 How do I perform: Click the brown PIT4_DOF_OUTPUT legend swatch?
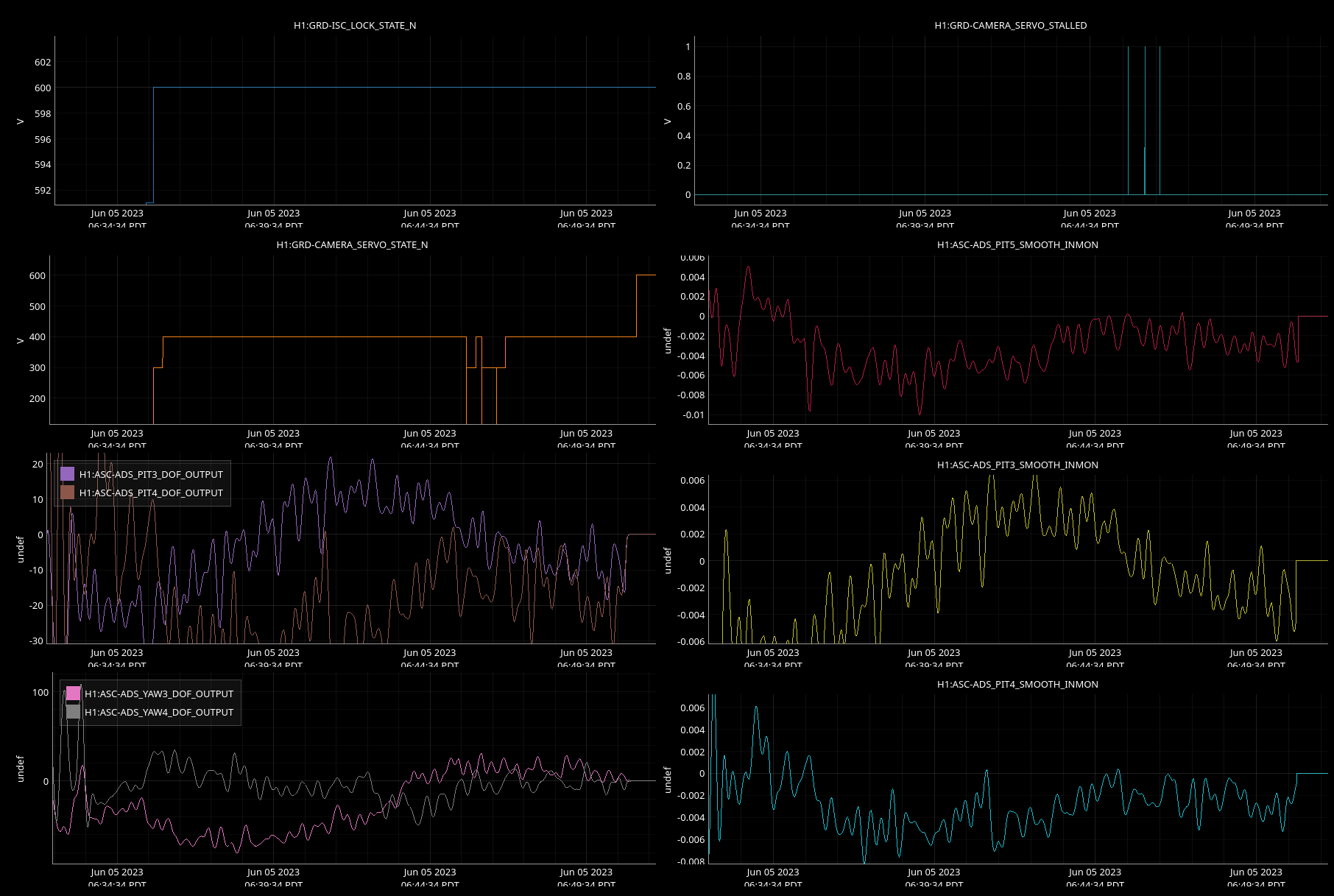tap(68, 493)
